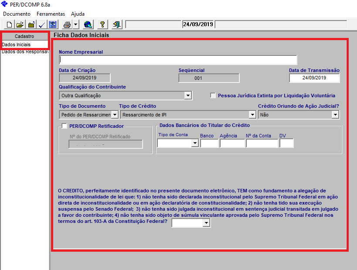Click the yellow question mark help icon

point(102,24)
